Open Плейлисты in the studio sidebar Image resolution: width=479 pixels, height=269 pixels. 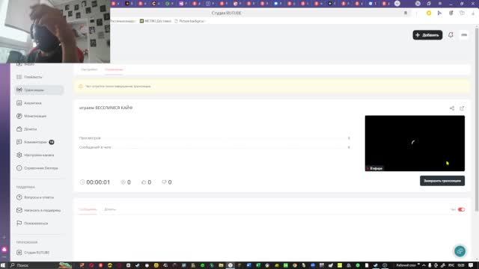[x=30, y=77]
